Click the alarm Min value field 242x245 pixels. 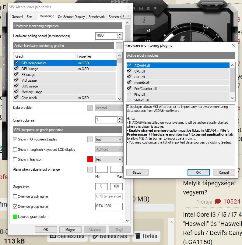101,169
